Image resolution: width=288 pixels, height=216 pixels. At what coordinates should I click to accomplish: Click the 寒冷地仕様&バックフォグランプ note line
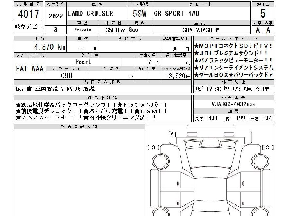(x=91, y=105)
